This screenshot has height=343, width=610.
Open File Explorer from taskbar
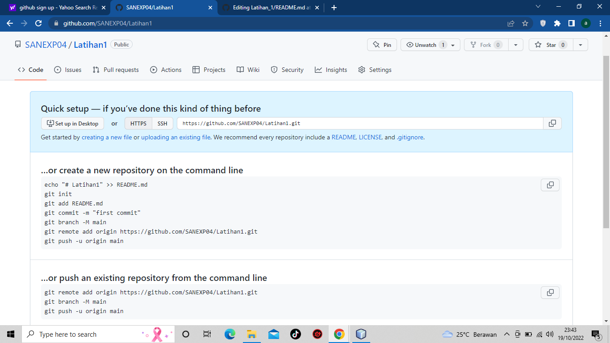(251, 334)
